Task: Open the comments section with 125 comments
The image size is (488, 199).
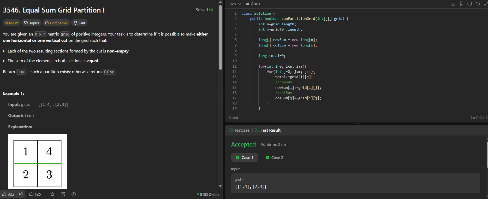Action: 35,194
